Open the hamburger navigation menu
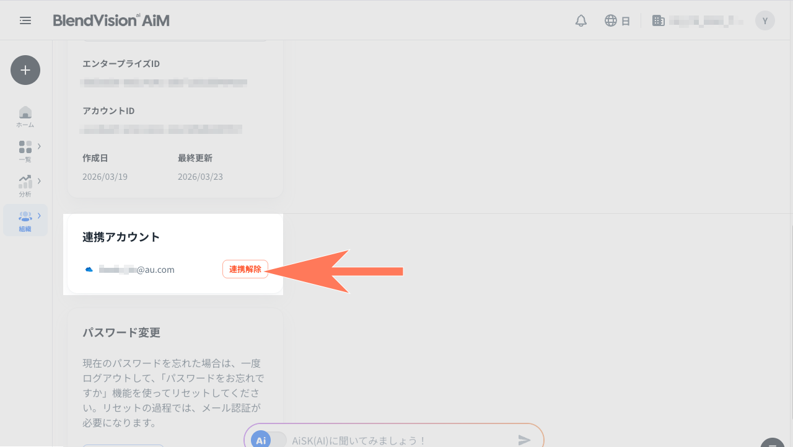This screenshot has width=793, height=447. [25, 20]
